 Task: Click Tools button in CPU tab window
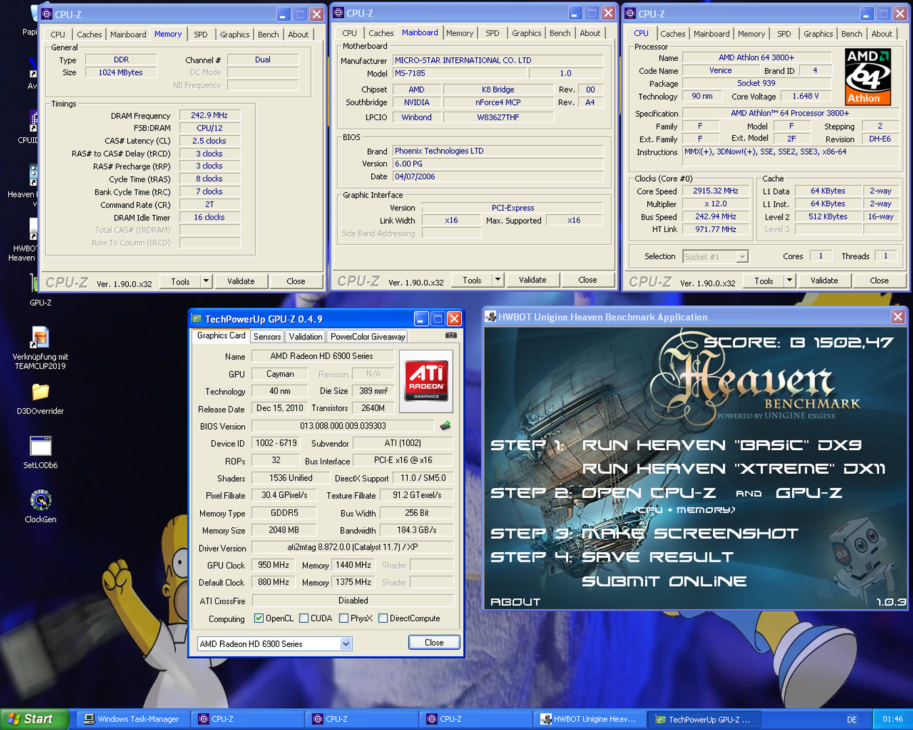point(764,281)
